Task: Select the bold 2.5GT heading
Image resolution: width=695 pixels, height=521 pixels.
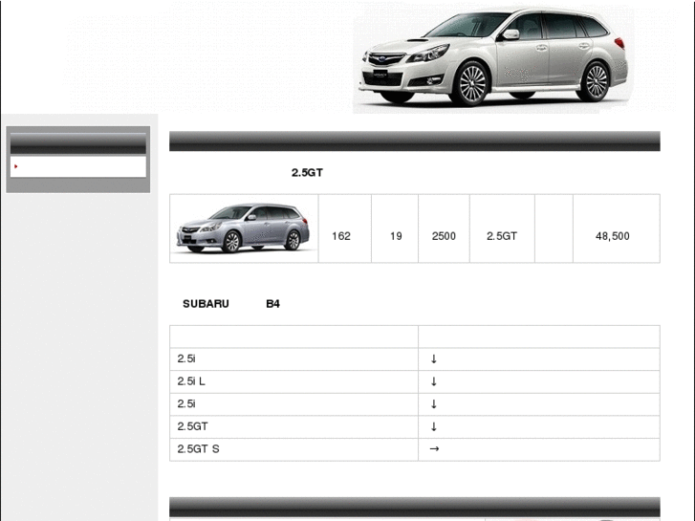Action: pyautogui.click(x=307, y=172)
